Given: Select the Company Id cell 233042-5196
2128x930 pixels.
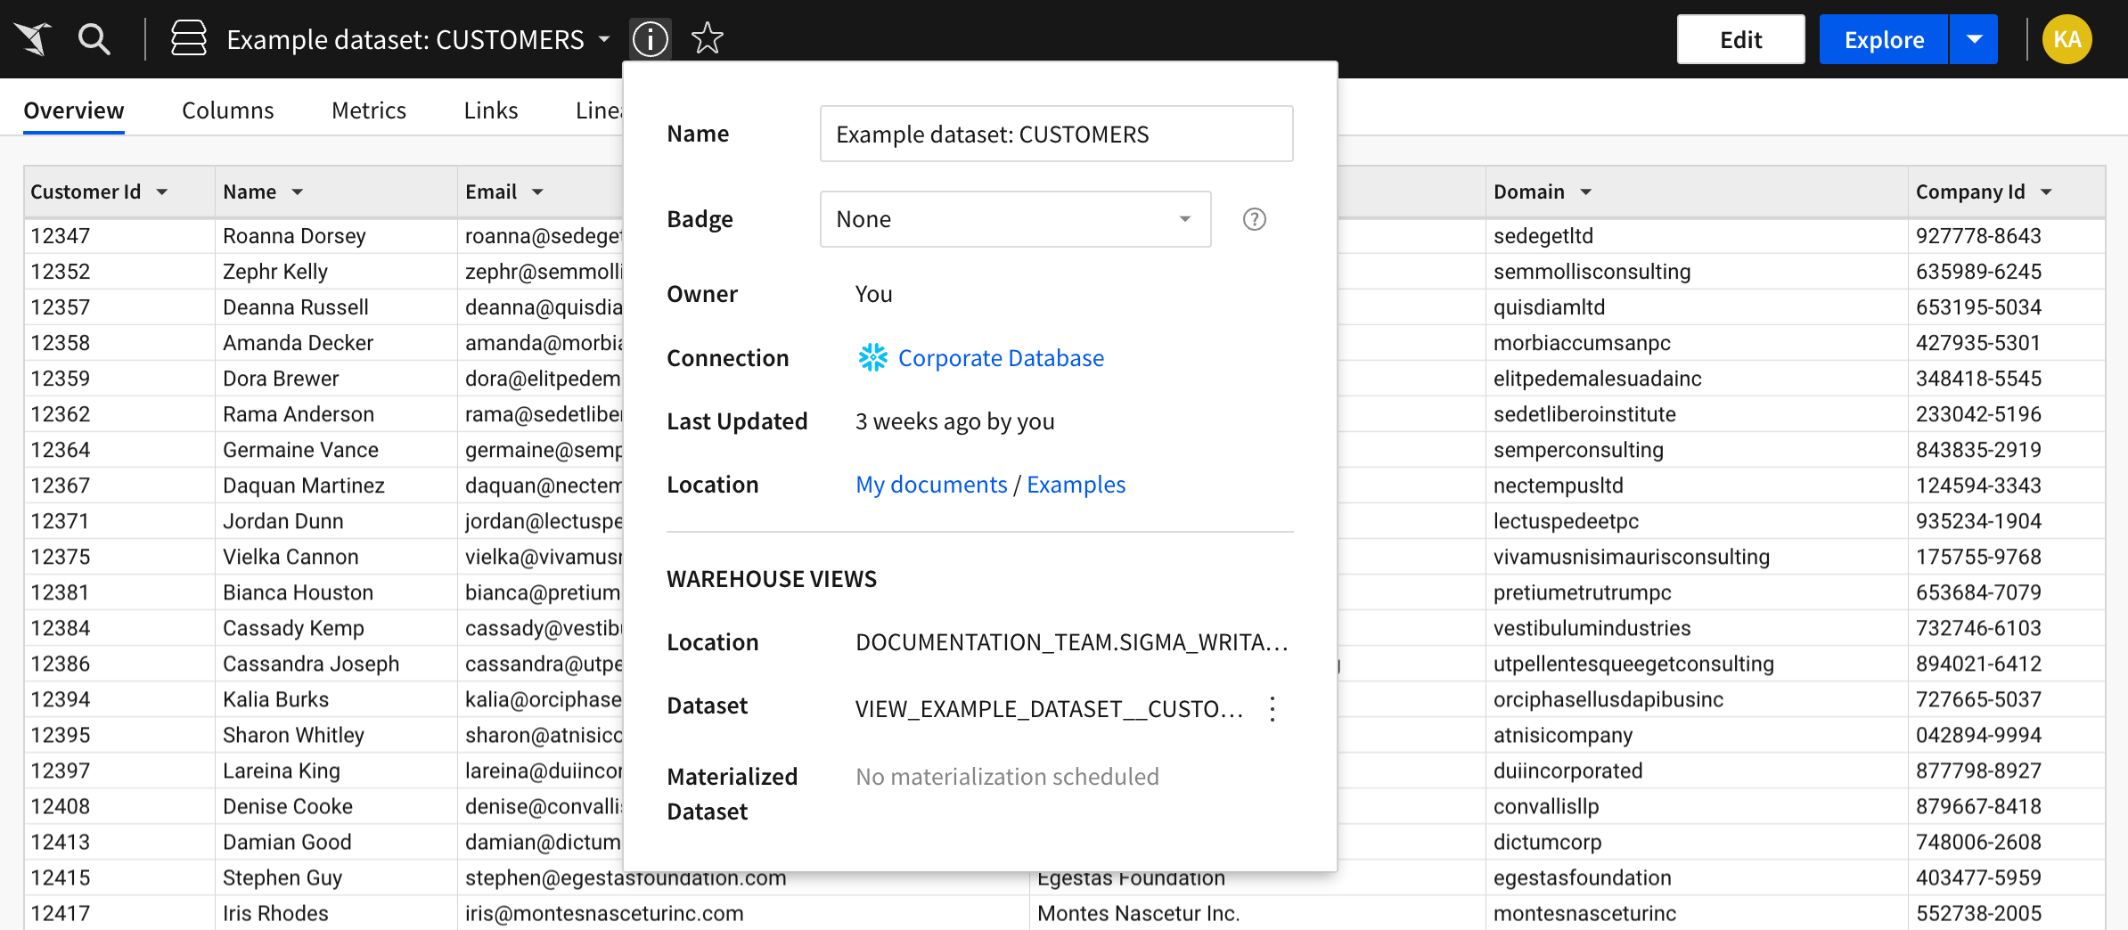Looking at the screenshot, I should [x=2006, y=414].
